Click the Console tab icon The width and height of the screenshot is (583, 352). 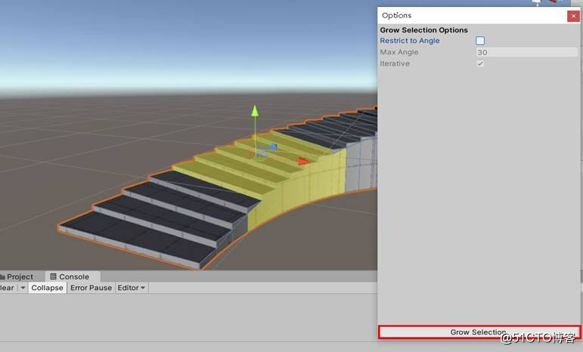tap(53, 276)
